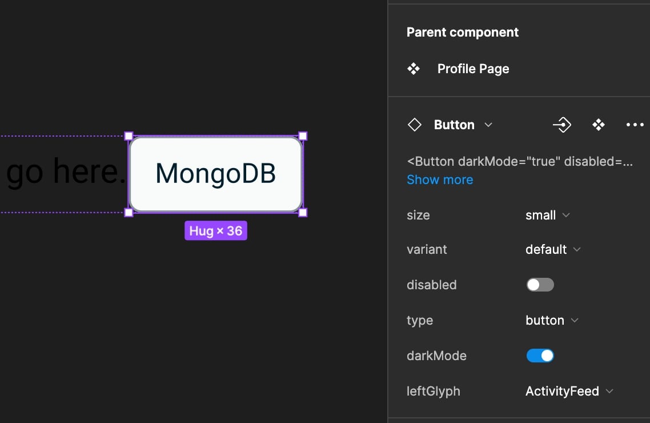Go to main component via arrow-diamond icon
This screenshot has width=650, height=423.
(562, 125)
